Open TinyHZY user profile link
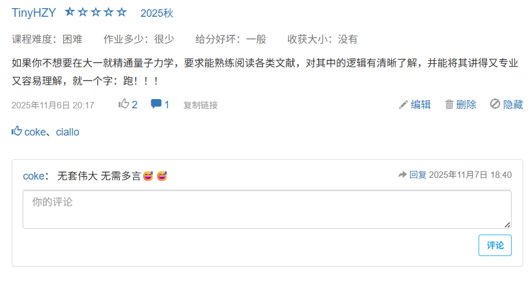Viewport: 529px width, 285px height. tap(34, 13)
